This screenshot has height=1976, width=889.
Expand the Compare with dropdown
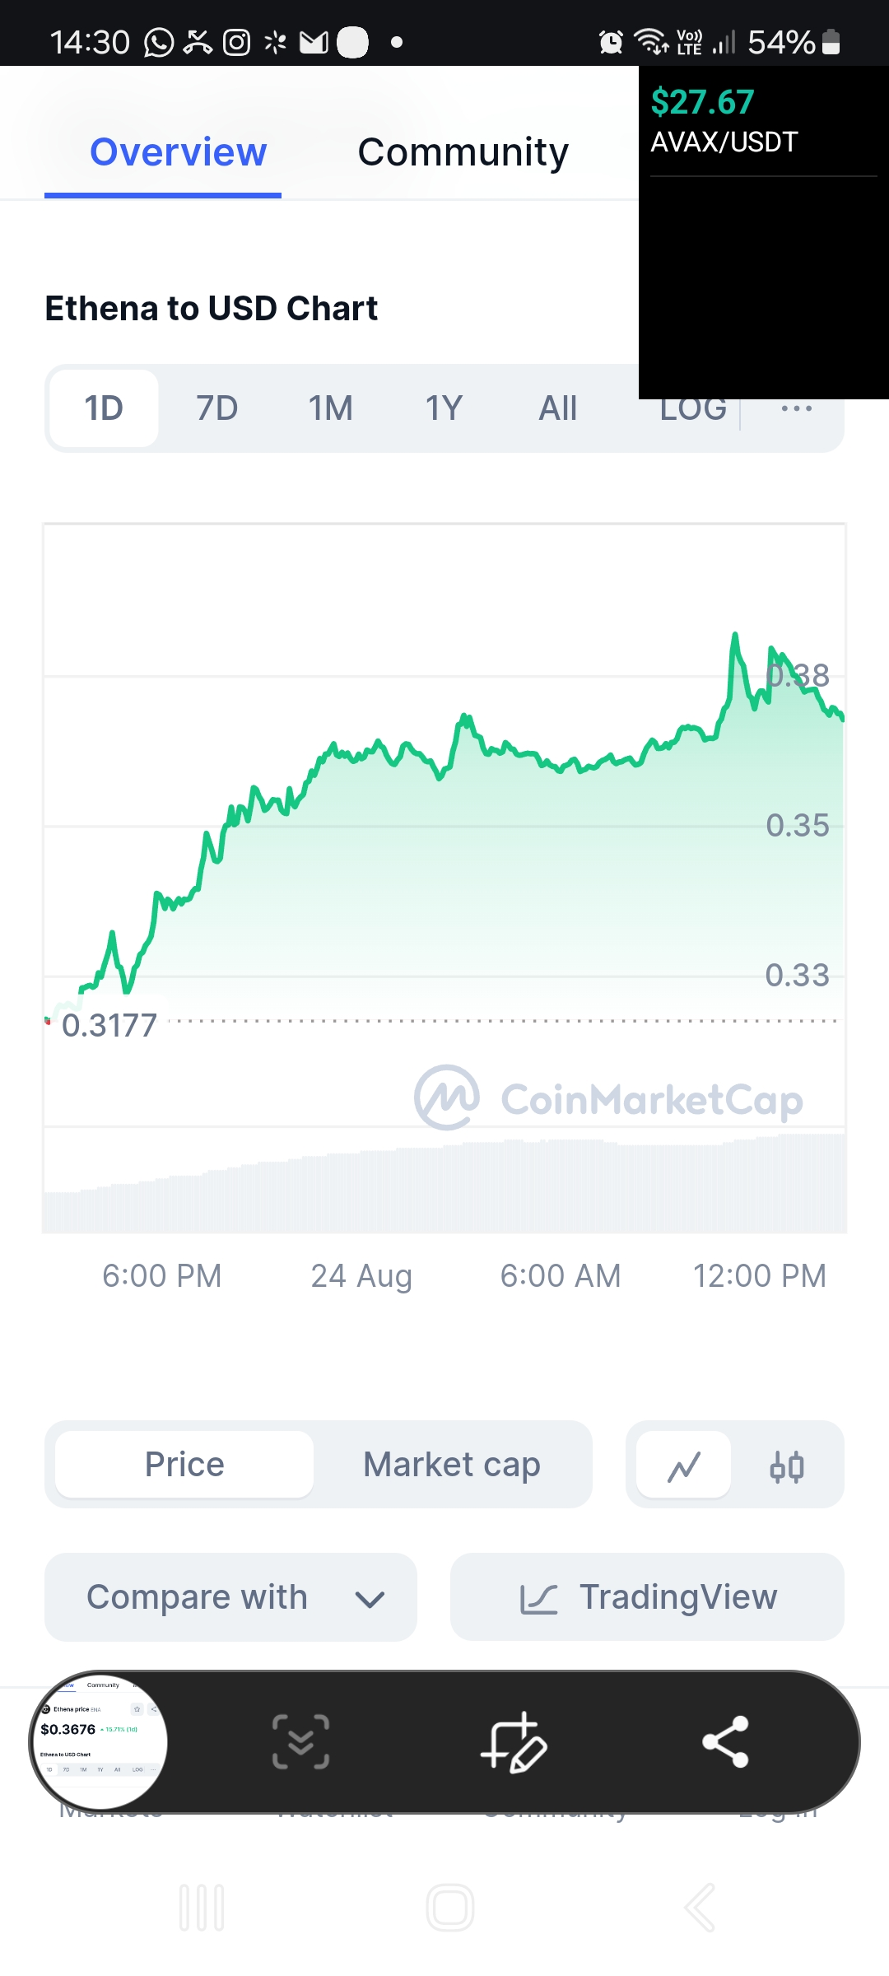pos(230,1597)
